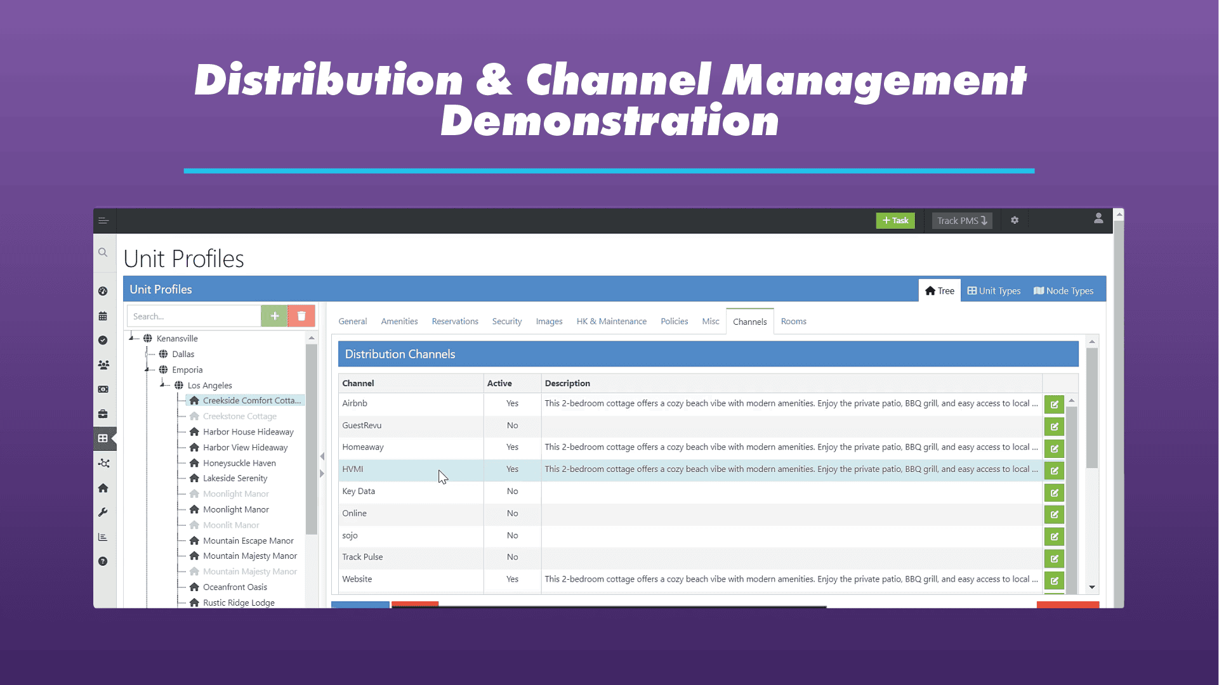Click the tree panel scrollbar
1219x685 pixels.
[312, 439]
